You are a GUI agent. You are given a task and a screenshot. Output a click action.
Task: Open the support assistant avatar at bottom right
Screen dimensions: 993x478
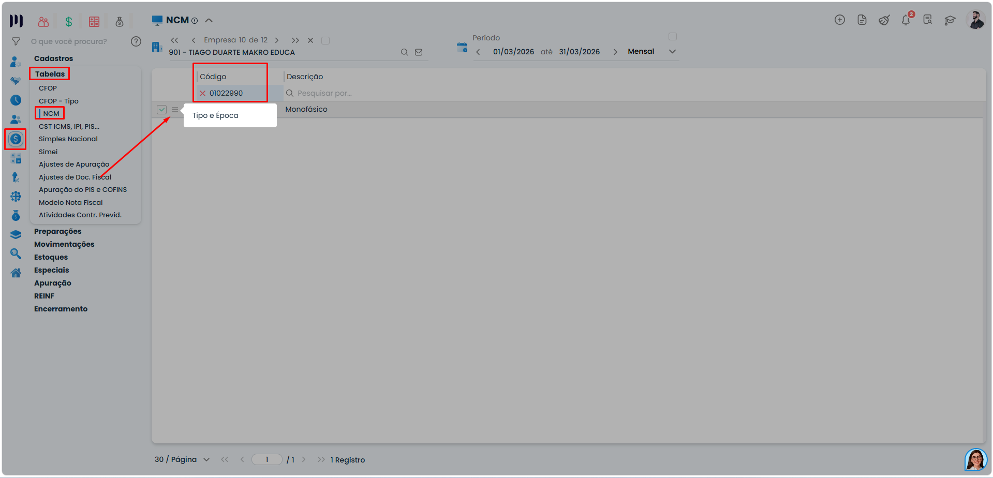pos(976,459)
